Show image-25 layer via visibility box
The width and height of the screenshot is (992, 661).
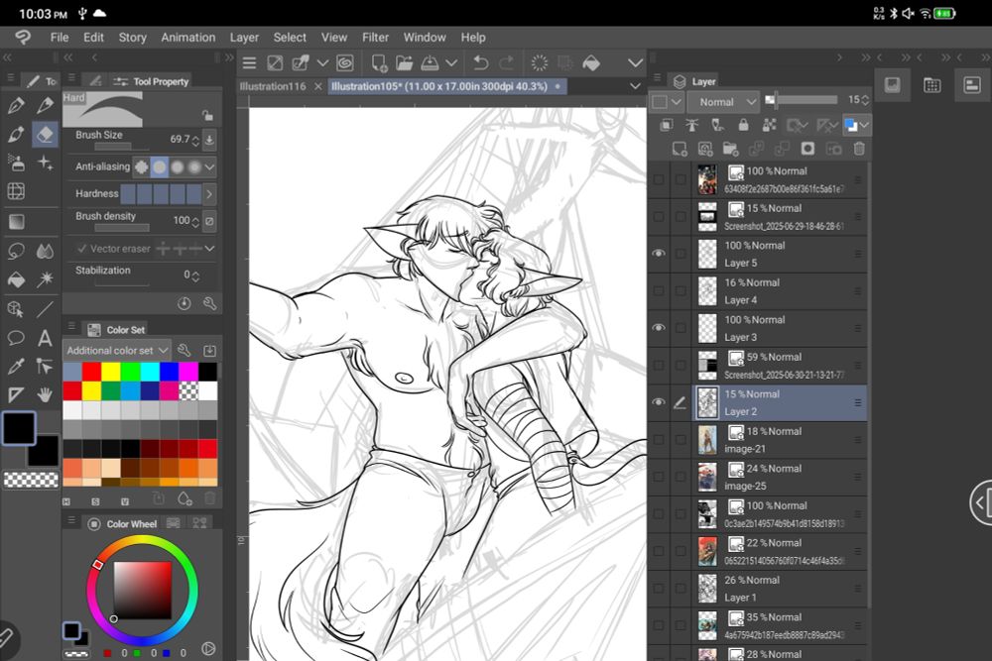(659, 477)
